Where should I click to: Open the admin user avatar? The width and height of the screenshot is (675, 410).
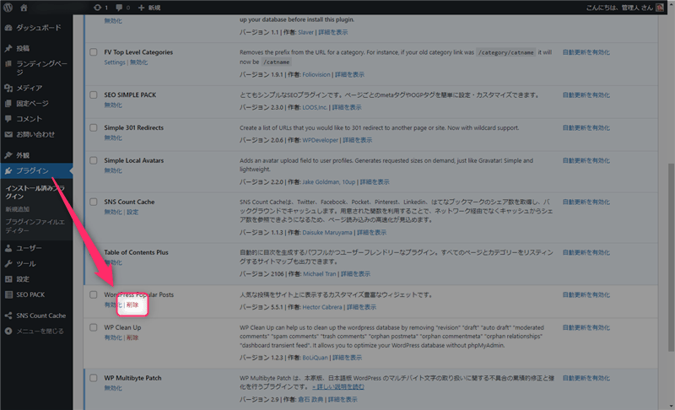tap(660, 8)
